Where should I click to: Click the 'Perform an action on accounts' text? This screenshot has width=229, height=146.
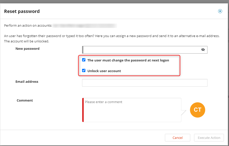pos(28,25)
